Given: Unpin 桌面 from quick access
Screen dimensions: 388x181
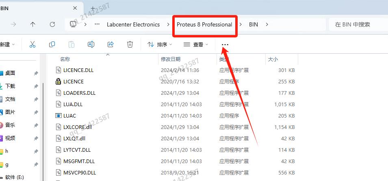Looking at the screenshot, I should click(x=36, y=73).
